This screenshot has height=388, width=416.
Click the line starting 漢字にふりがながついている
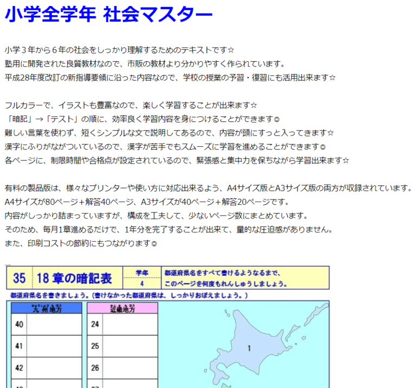165,146
